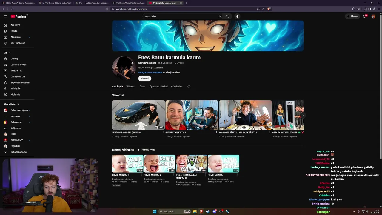Click the browser address bar URL

coord(131,9)
